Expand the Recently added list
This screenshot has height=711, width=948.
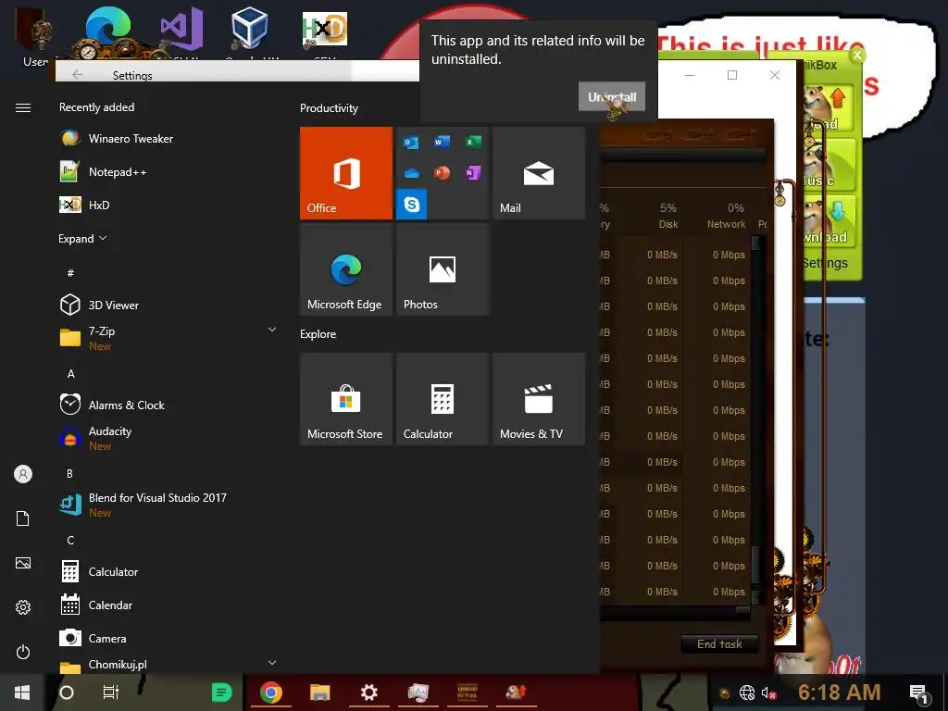click(x=82, y=238)
